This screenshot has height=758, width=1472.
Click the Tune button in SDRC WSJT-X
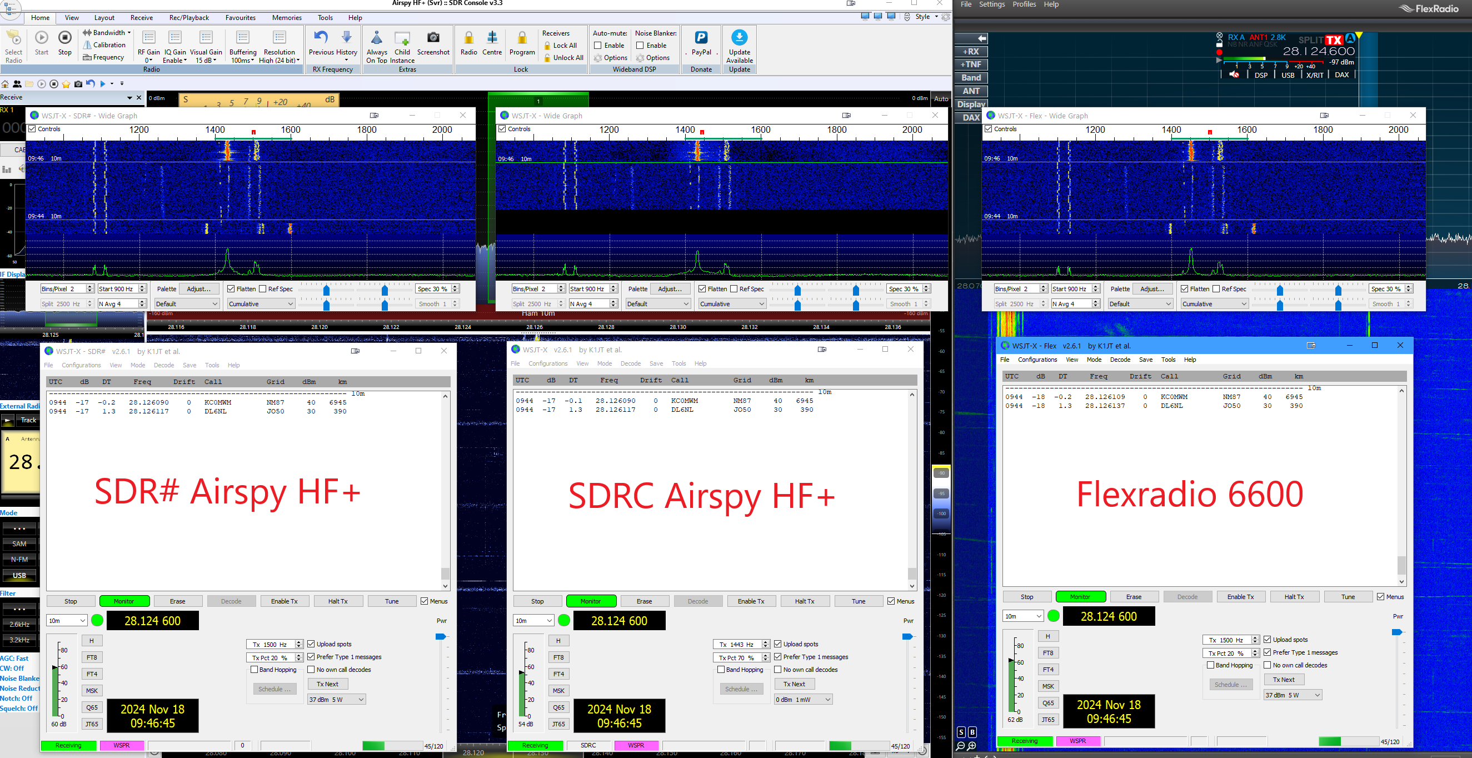coord(859,601)
